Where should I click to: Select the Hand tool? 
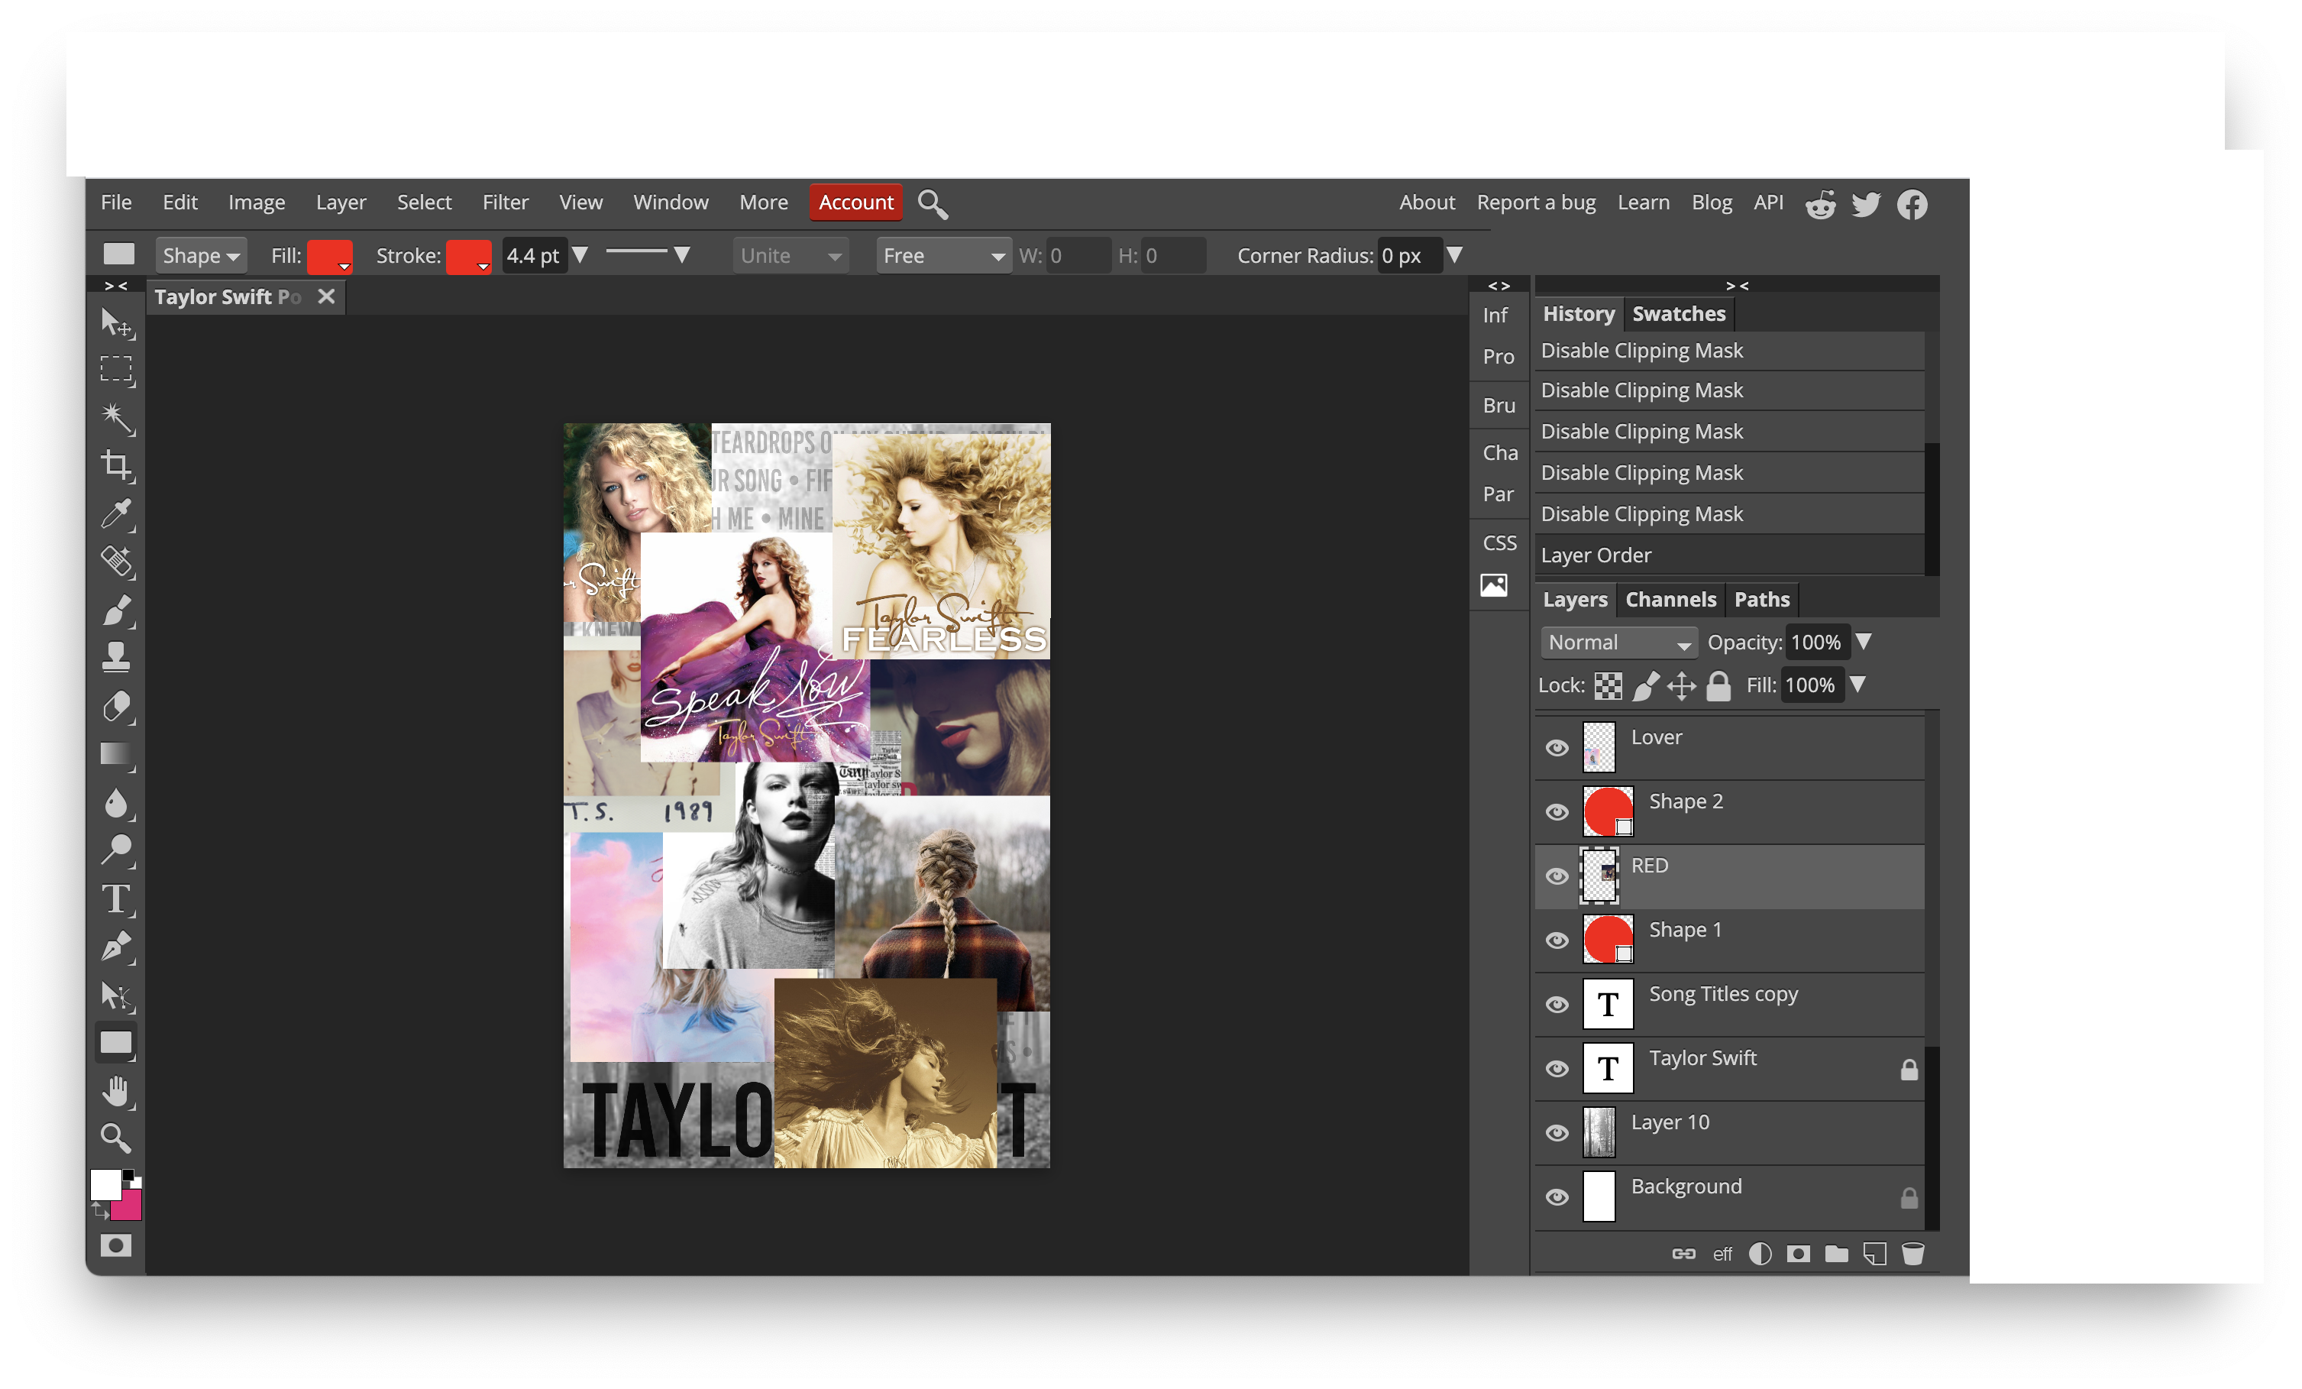(117, 1091)
